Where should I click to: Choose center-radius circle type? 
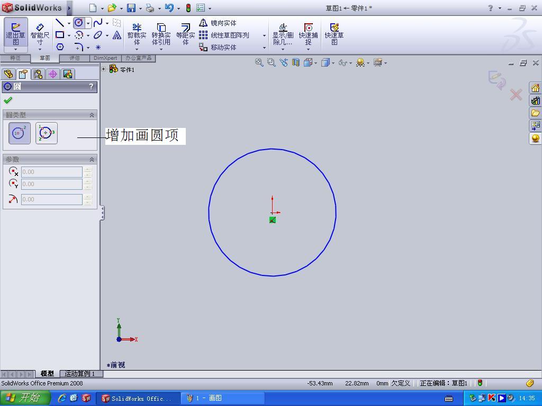click(20, 133)
